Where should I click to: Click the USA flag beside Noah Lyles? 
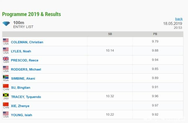[x=6, y=50]
